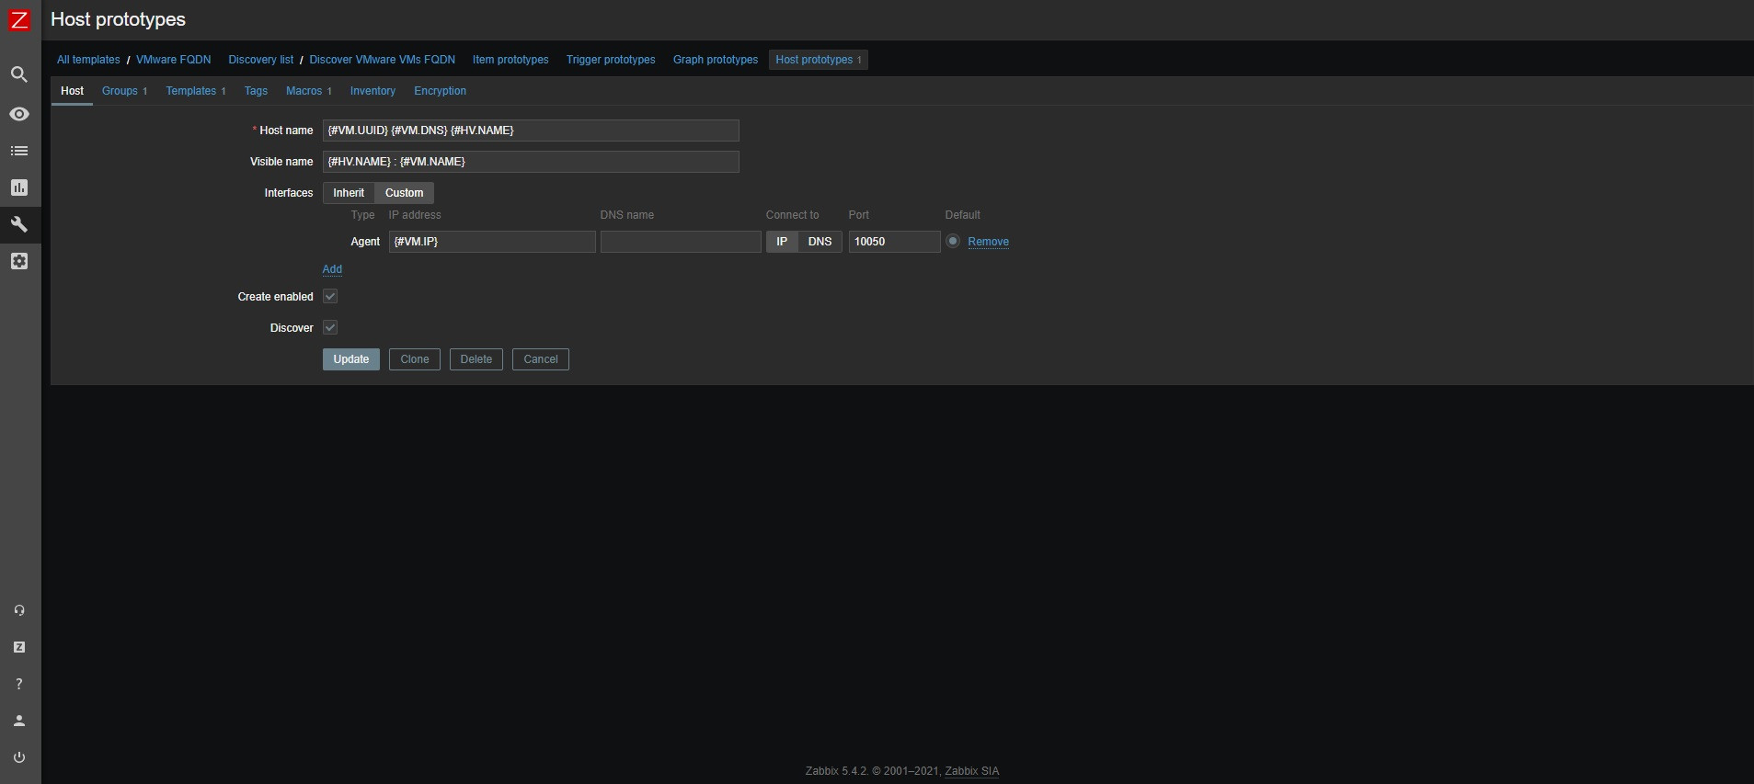Switch to the Inventory tab
This screenshot has height=784, width=1754.
click(x=373, y=91)
